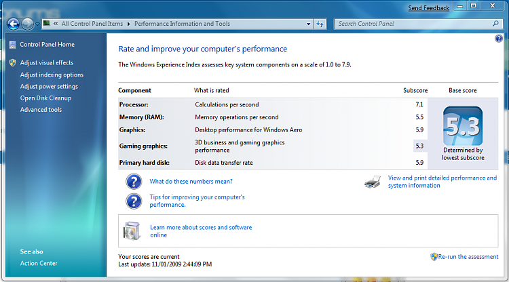Click the Send Feedback link
The image size is (509, 282).
428,8
